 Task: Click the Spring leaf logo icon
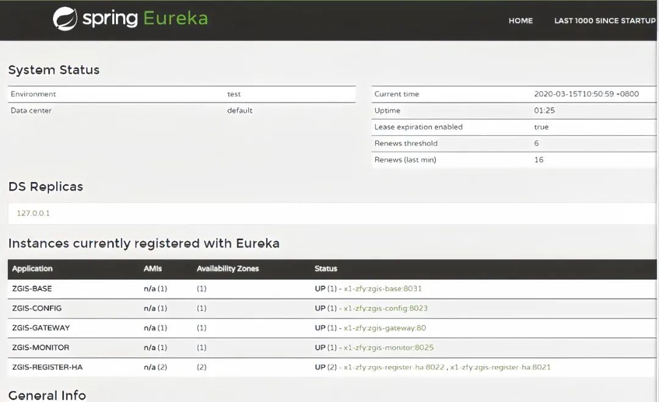tap(65, 19)
